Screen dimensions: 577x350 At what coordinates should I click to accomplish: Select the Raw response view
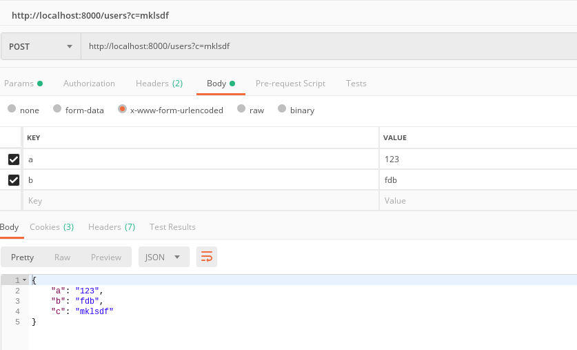point(62,257)
